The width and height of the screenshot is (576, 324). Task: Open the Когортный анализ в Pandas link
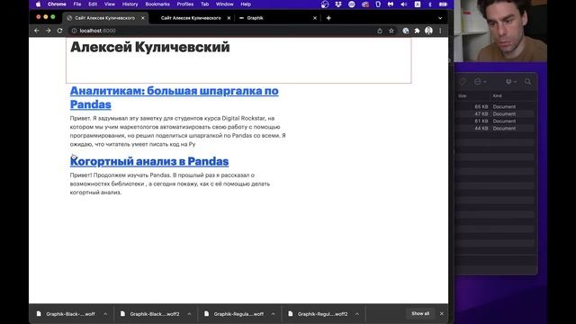(149, 161)
